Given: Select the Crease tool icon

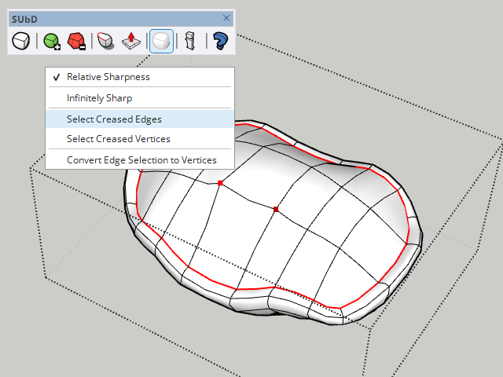Looking at the screenshot, I should [x=106, y=41].
